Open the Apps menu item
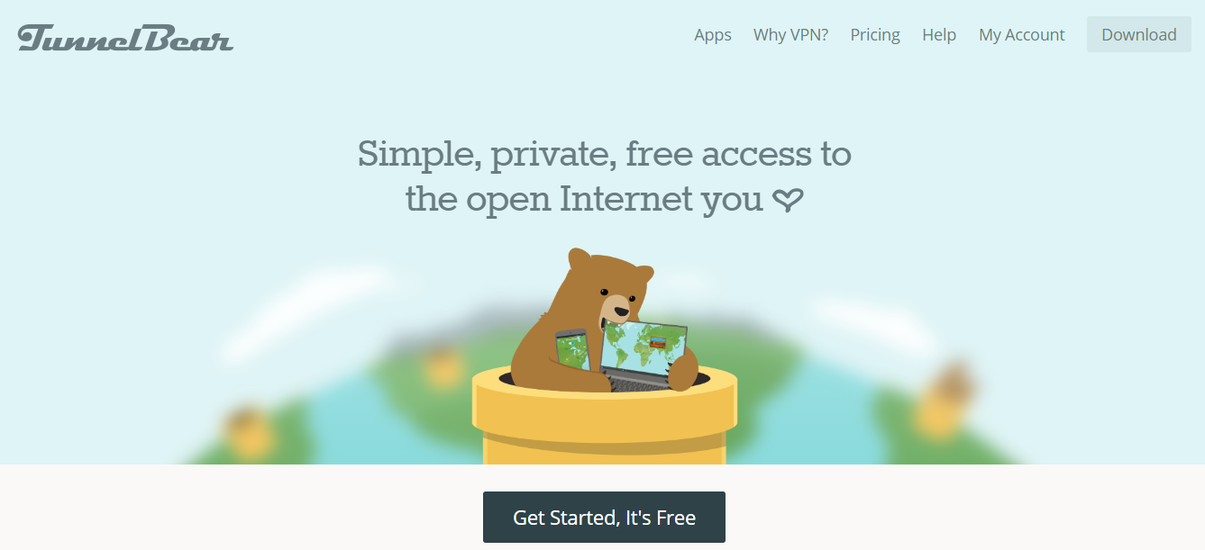The width and height of the screenshot is (1205, 550). 713,34
